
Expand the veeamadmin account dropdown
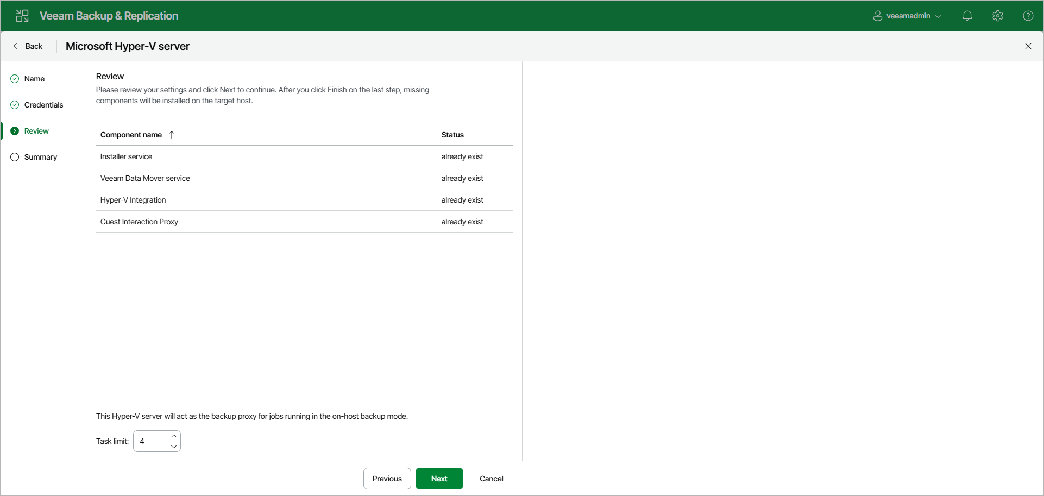938,16
